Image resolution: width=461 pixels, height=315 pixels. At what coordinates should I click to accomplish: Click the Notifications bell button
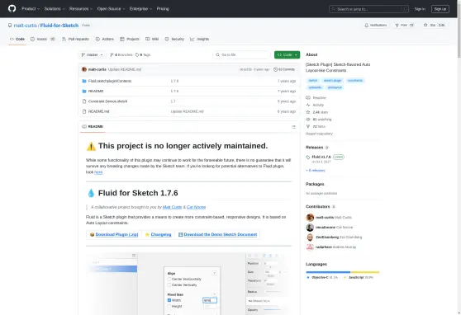[x=375, y=26]
